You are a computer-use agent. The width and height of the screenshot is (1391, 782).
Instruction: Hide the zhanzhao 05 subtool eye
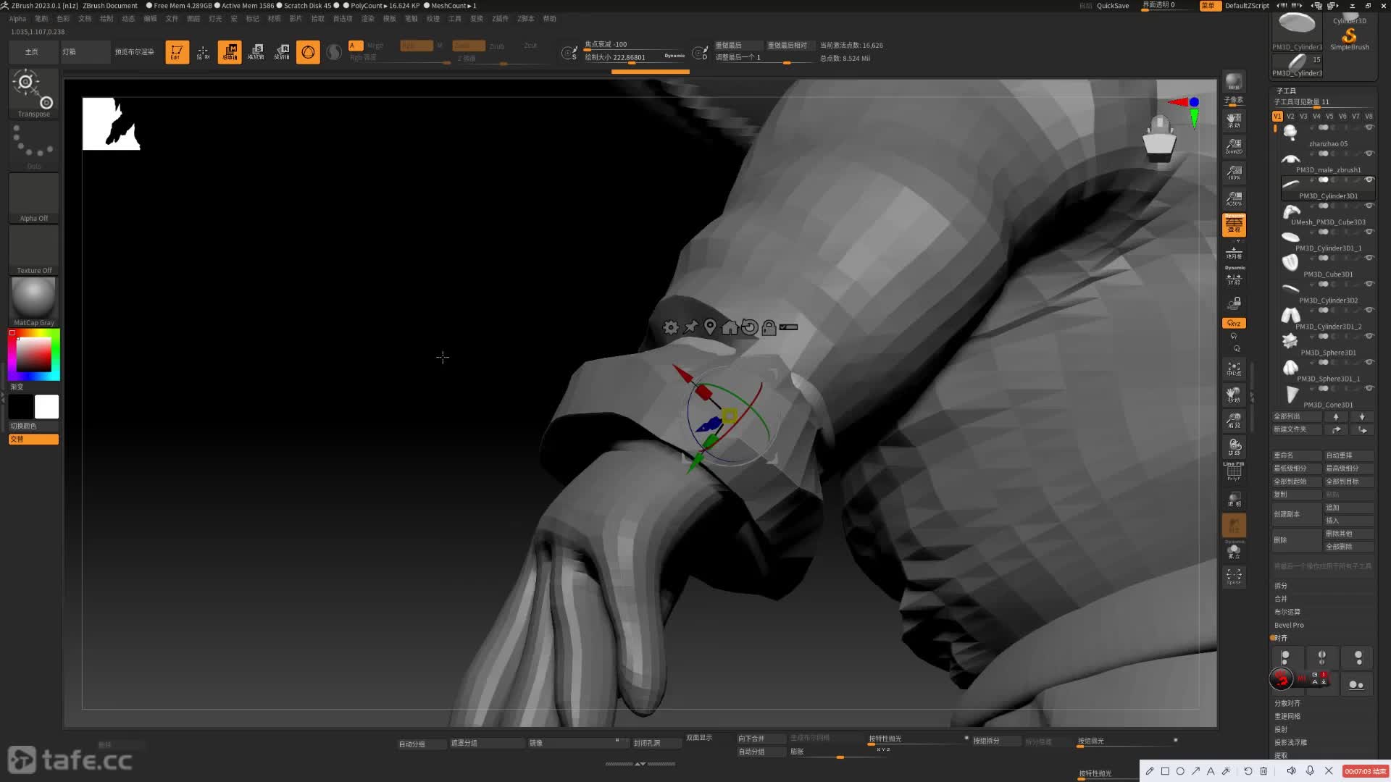coord(1369,127)
